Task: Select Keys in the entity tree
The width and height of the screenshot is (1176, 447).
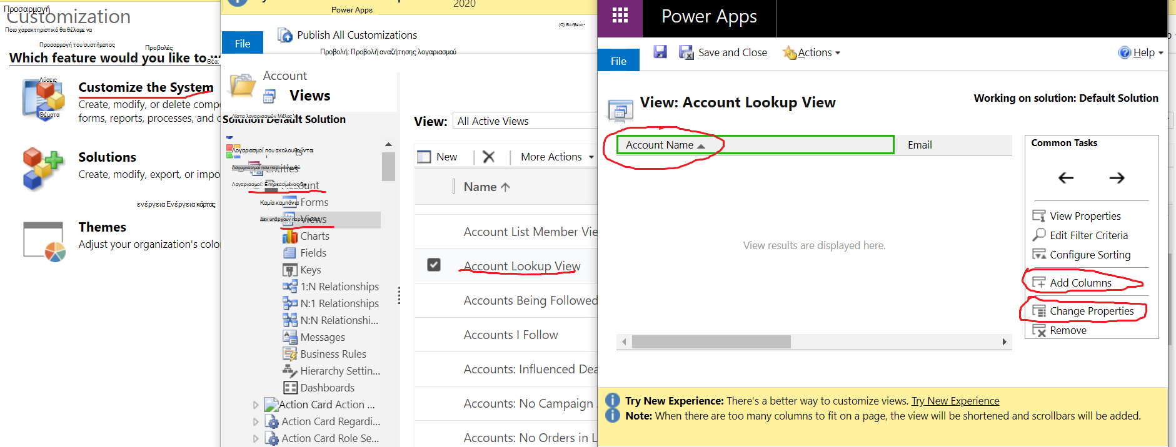Action: [310, 270]
